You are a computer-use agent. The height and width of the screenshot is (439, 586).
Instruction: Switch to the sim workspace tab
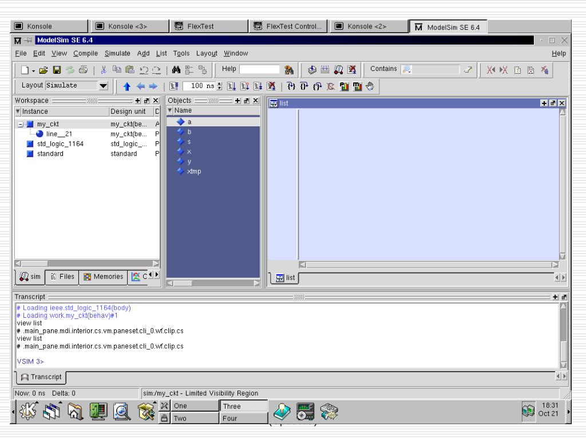[31, 277]
